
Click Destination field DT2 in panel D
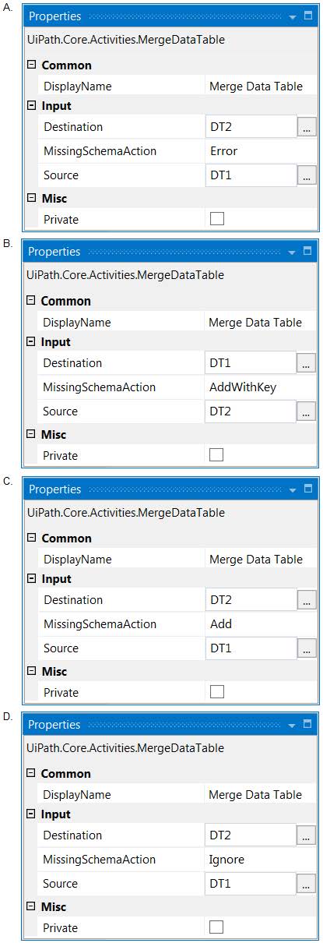tap(250, 835)
